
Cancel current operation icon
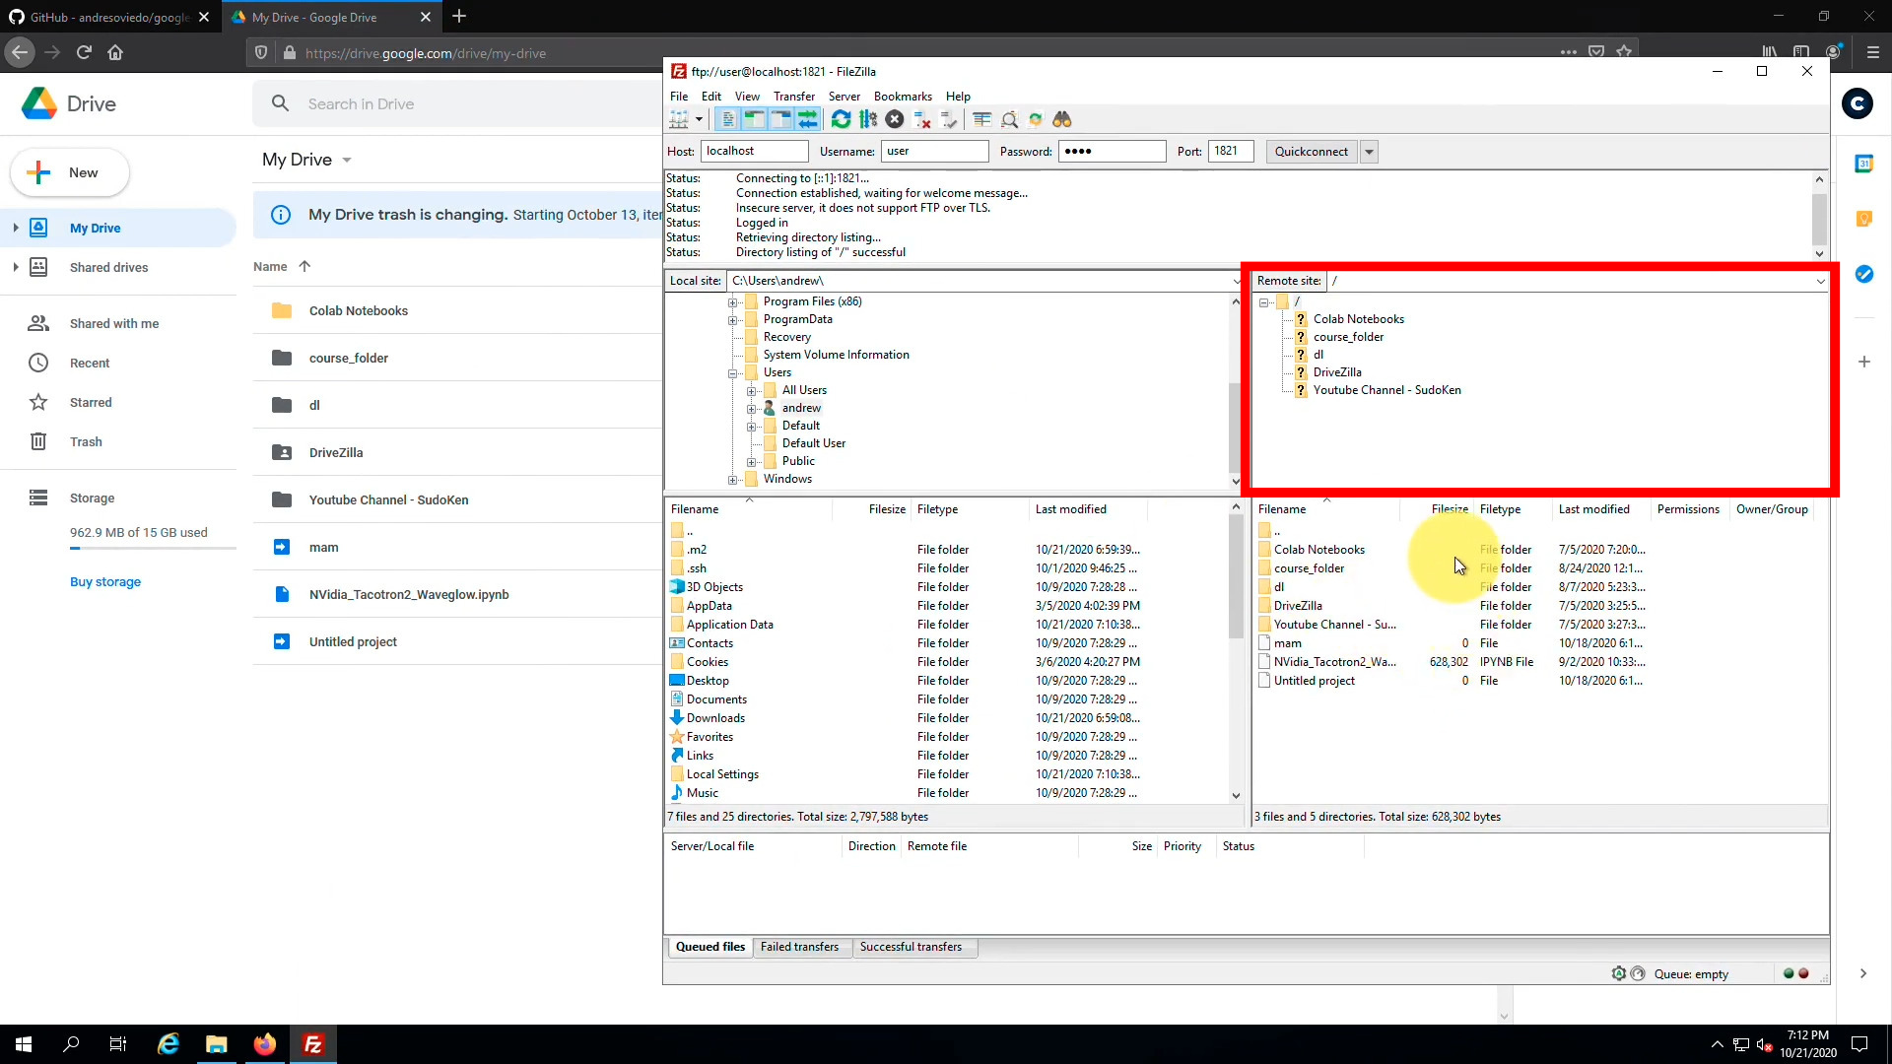[x=895, y=119]
